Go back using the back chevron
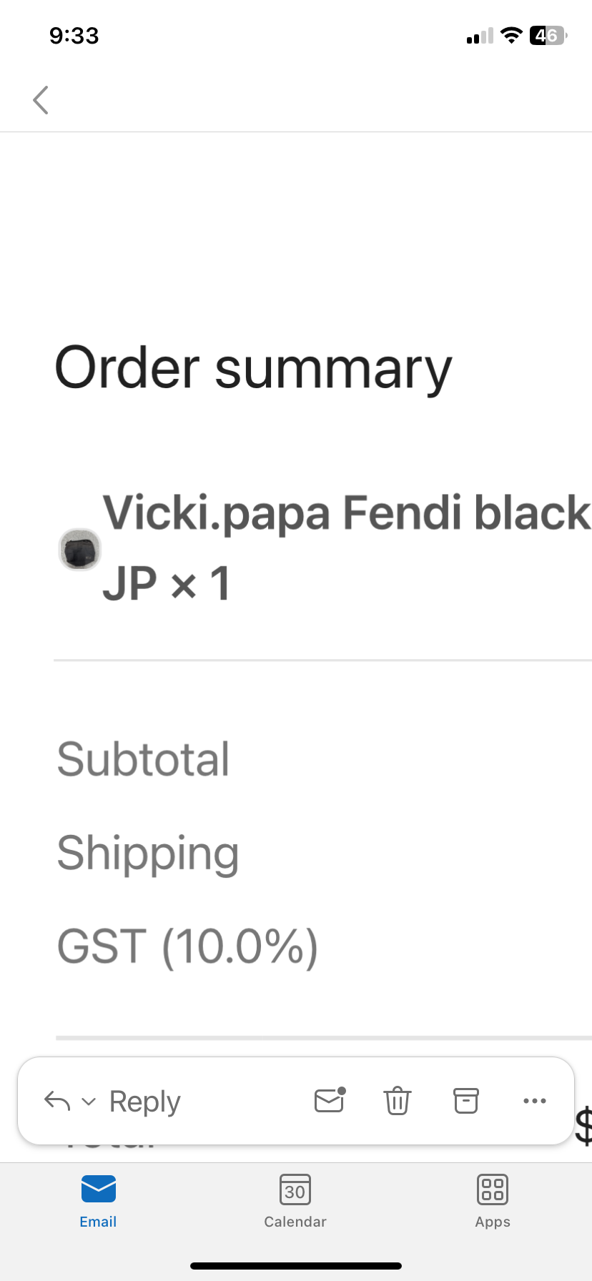Image resolution: width=592 pixels, height=1281 pixels. (41, 100)
